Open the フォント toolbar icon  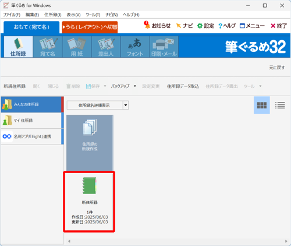coord(135,47)
